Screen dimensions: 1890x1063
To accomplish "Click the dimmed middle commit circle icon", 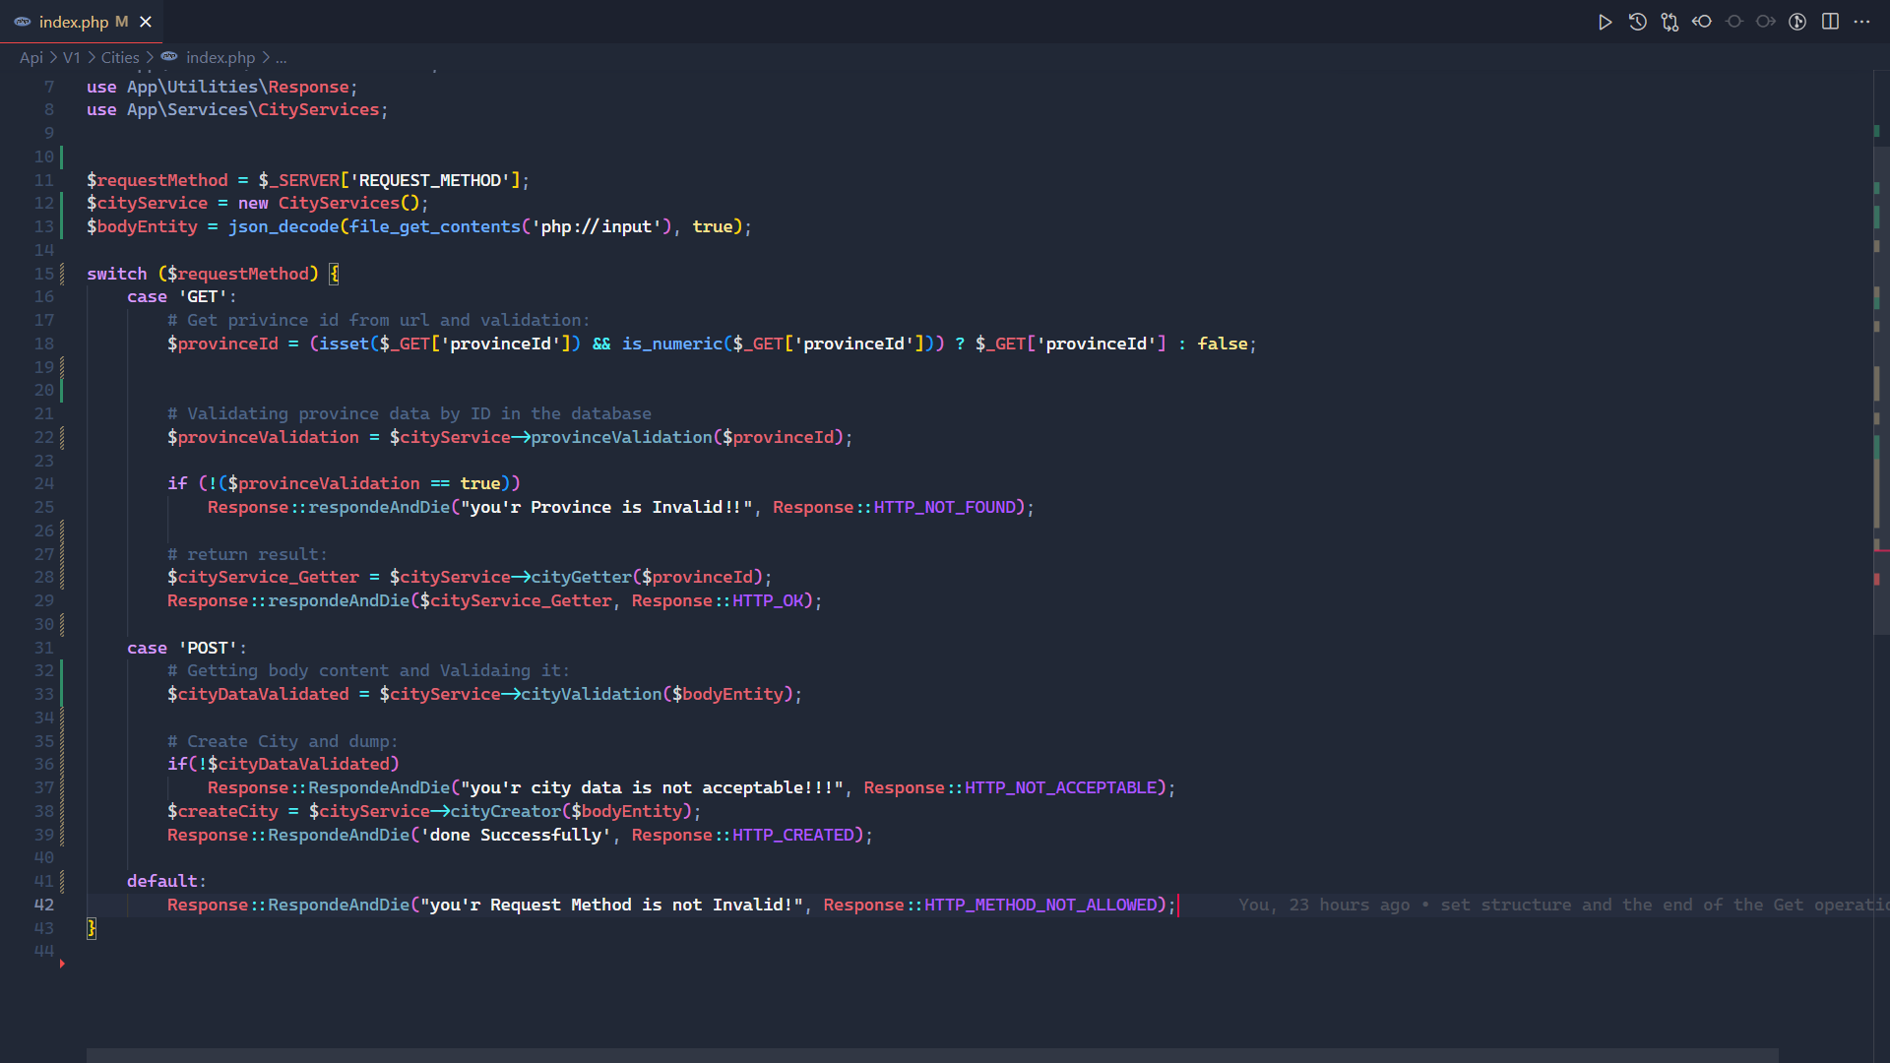I will (x=1734, y=22).
